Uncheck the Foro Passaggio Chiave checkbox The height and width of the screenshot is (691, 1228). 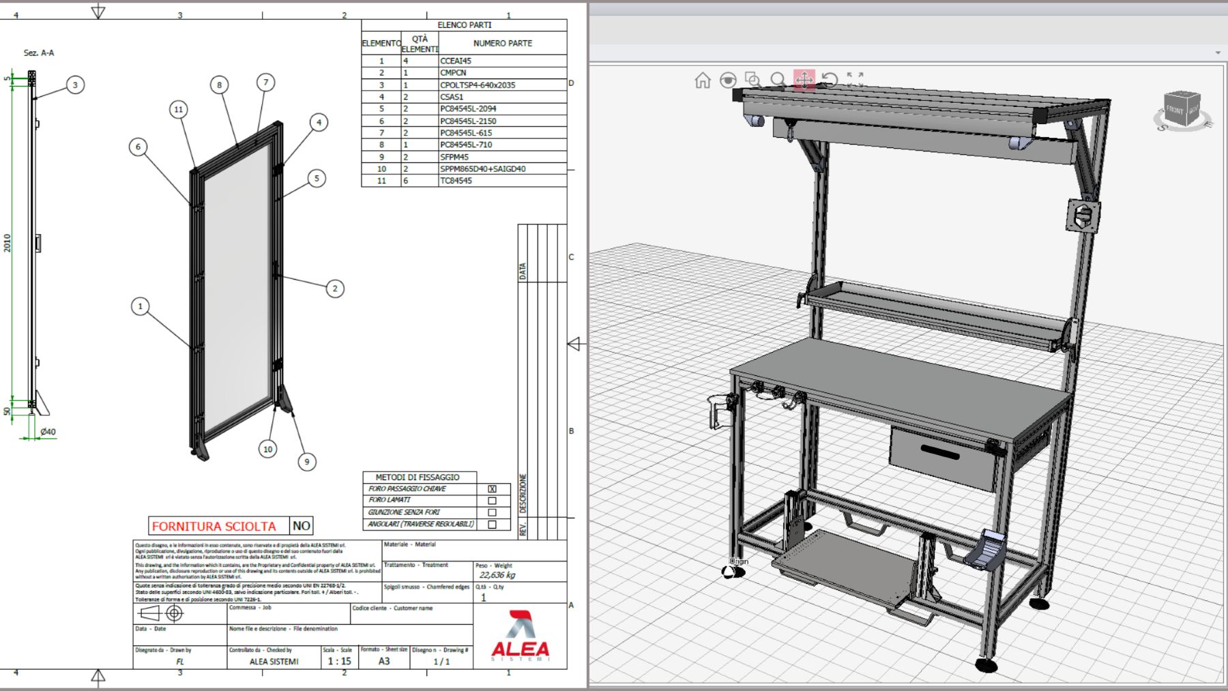[492, 489]
